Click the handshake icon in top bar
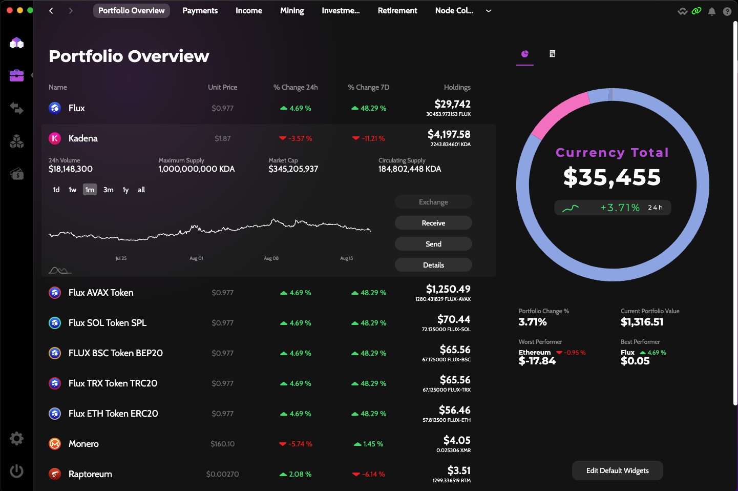 682,11
